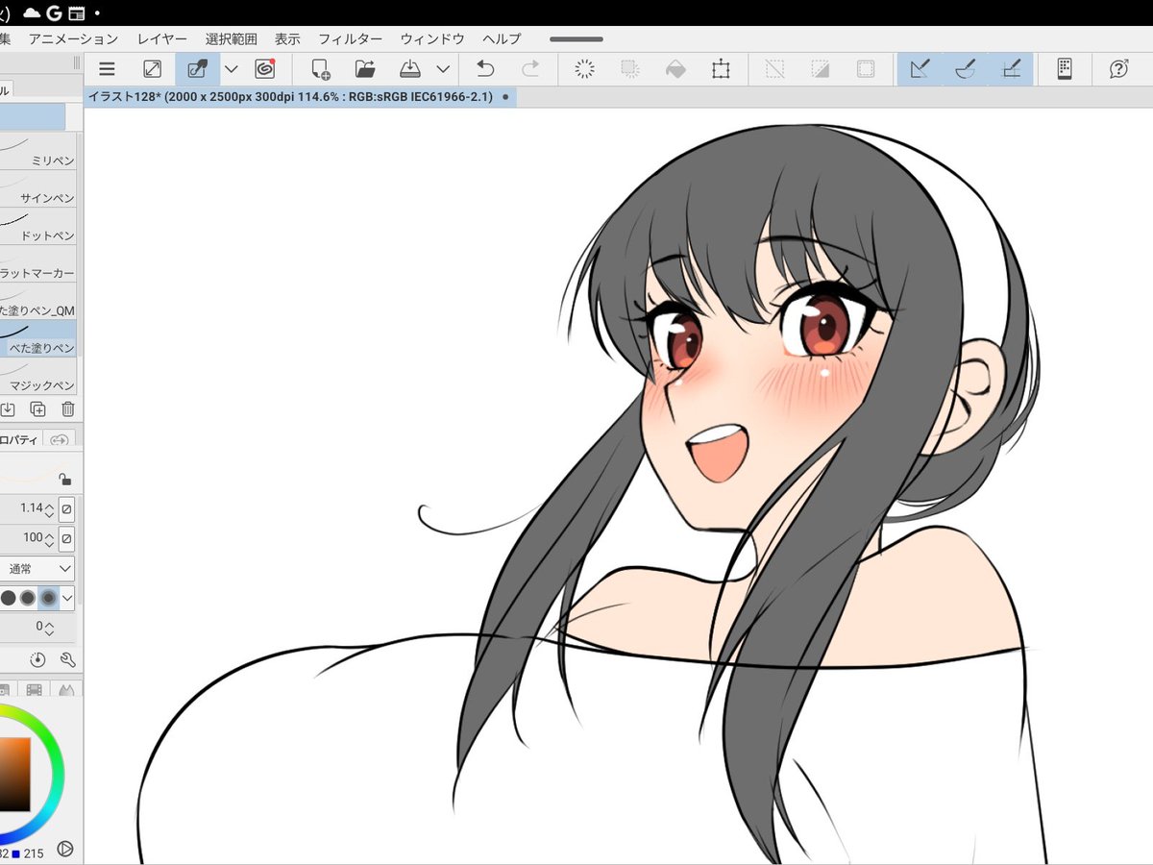The width and height of the screenshot is (1153, 865).
Task: Reset tool properties to default icon
Action: coord(37,660)
